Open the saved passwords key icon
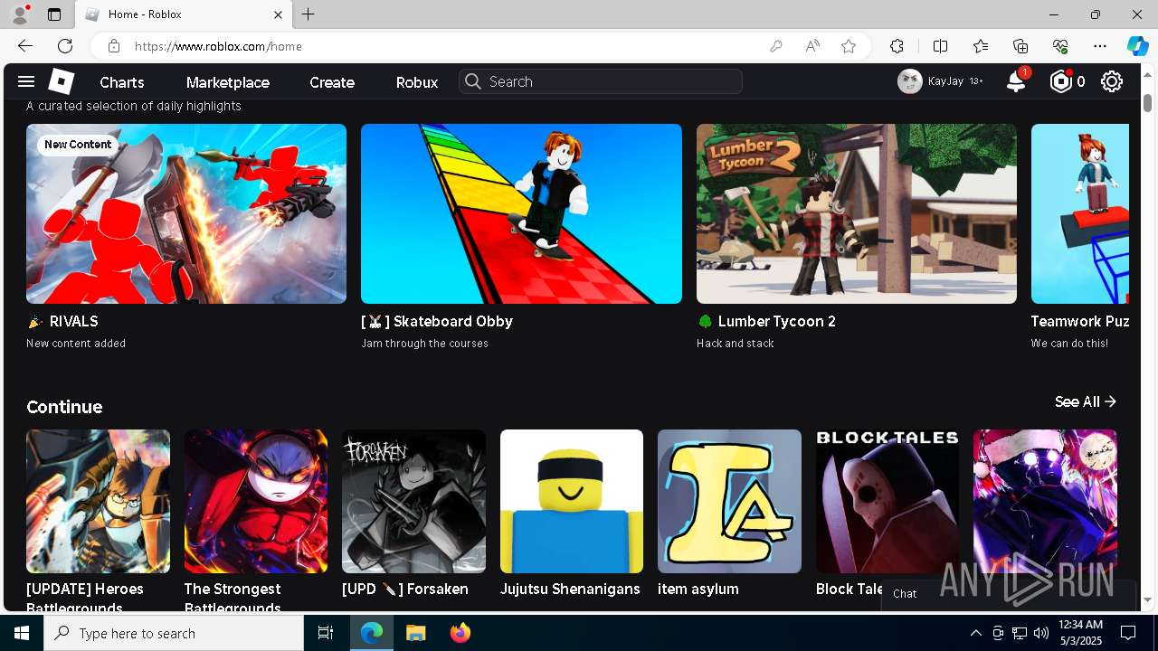The height and width of the screenshot is (651, 1158). pyautogui.click(x=775, y=46)
